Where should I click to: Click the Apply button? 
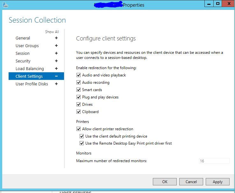coord(217,182)
